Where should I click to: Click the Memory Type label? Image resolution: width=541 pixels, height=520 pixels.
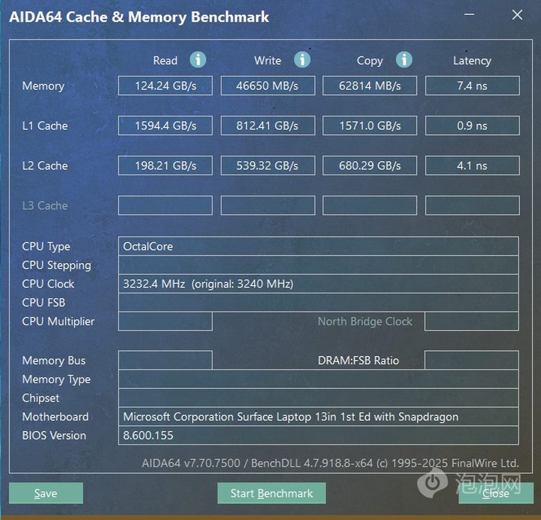coord(57,379)
